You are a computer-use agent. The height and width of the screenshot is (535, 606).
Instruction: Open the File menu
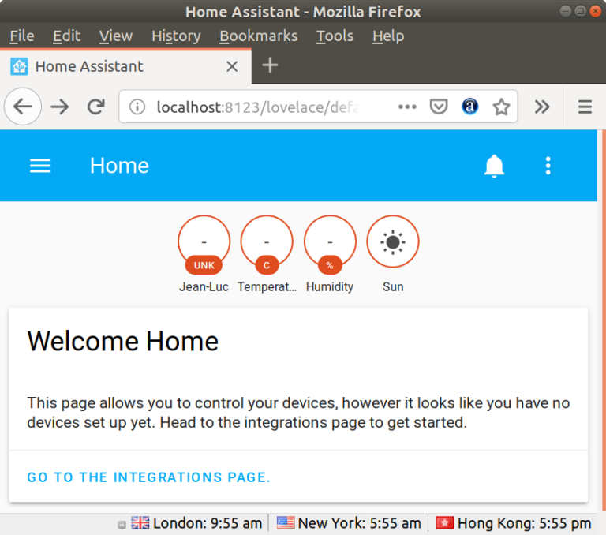pyautogui.click(x=22, y=36)
